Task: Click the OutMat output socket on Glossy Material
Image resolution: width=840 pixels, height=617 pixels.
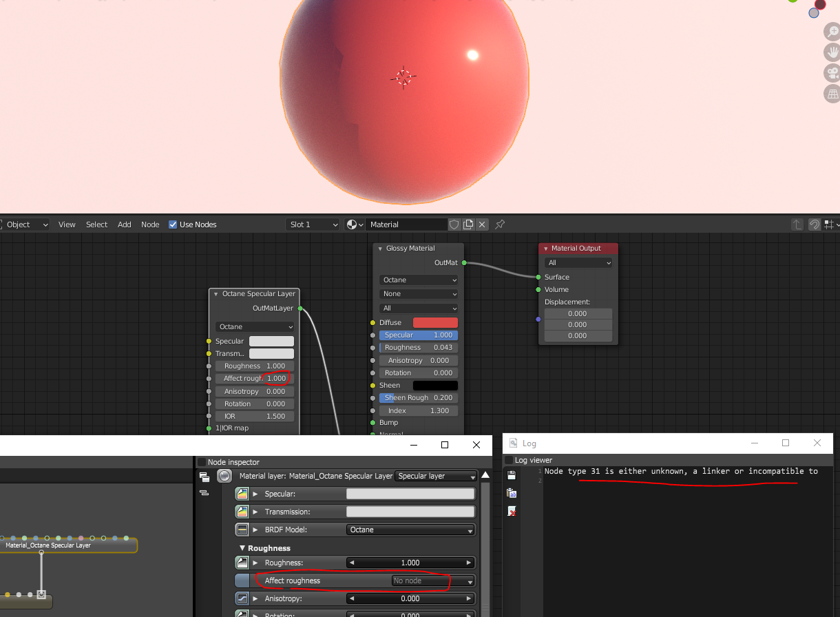Action: coord(464,262)
